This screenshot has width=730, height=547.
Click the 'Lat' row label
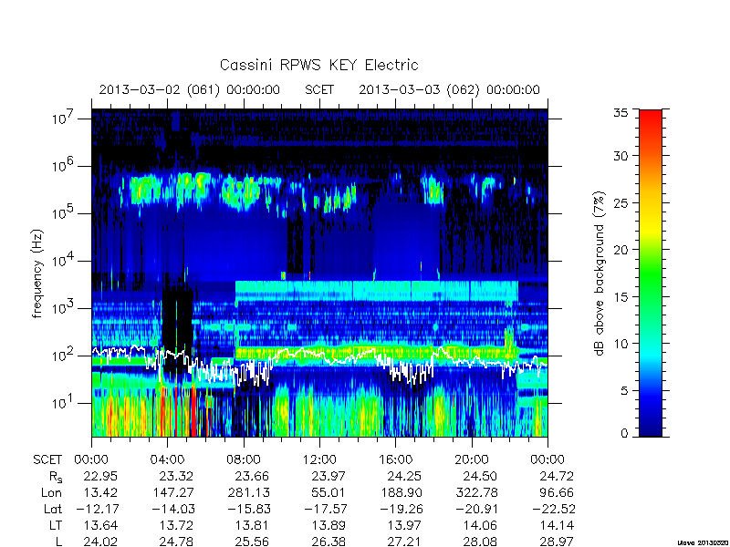coord(53,509)
